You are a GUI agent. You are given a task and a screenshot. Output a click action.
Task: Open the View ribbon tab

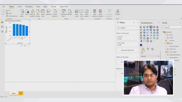point(38,7)
